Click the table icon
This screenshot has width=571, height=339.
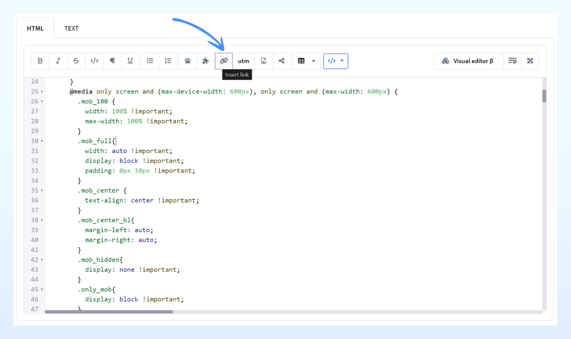(301, 61)
